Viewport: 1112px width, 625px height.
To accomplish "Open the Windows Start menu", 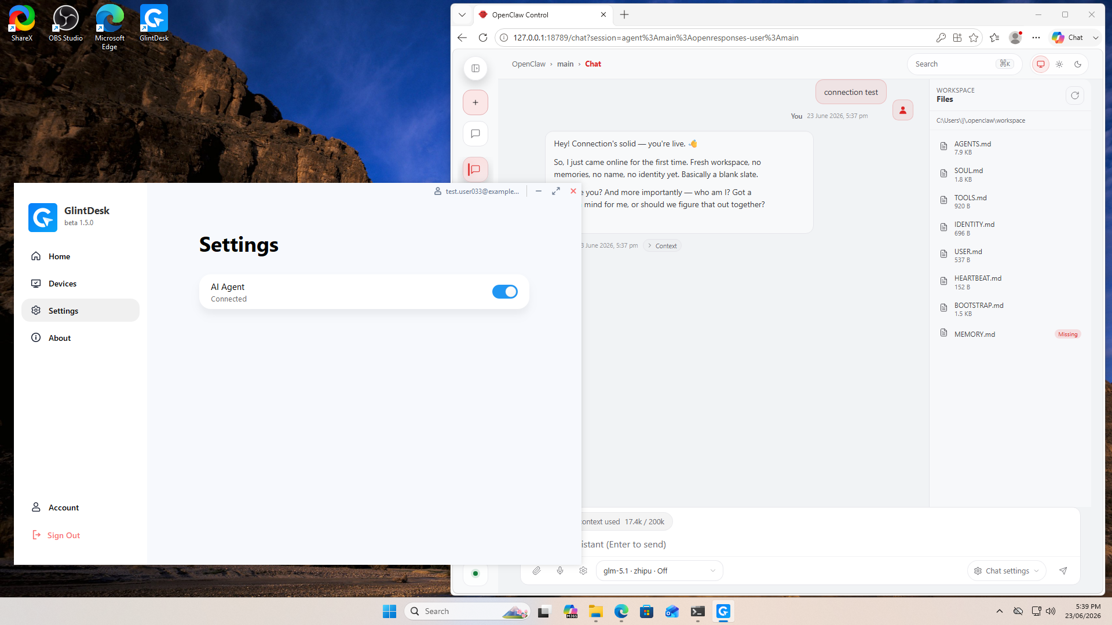I will click(389, 611).
